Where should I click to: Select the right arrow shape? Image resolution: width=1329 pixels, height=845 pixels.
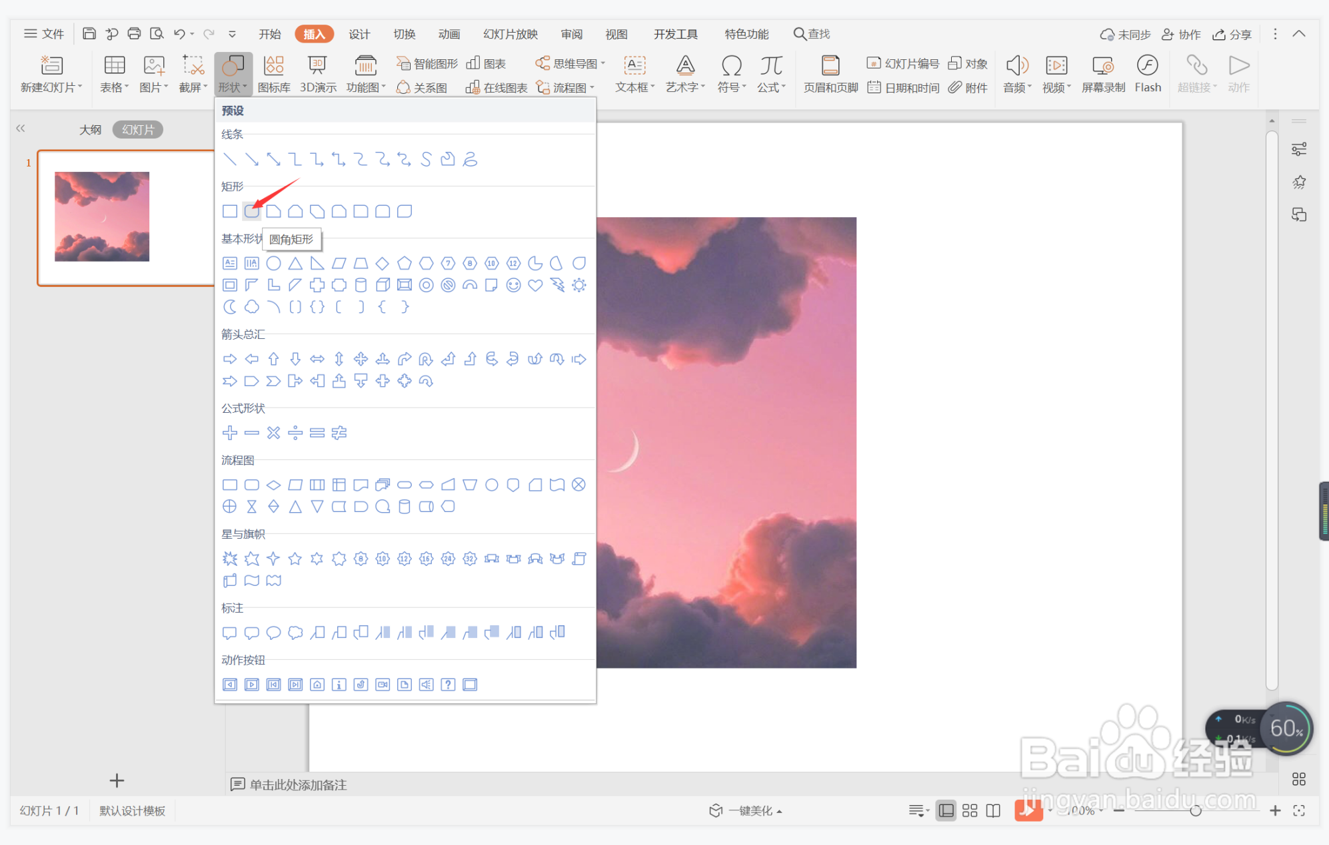(230, 360)
